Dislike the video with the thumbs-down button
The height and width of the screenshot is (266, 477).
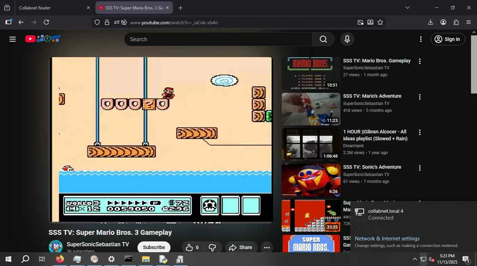[213, 247]
